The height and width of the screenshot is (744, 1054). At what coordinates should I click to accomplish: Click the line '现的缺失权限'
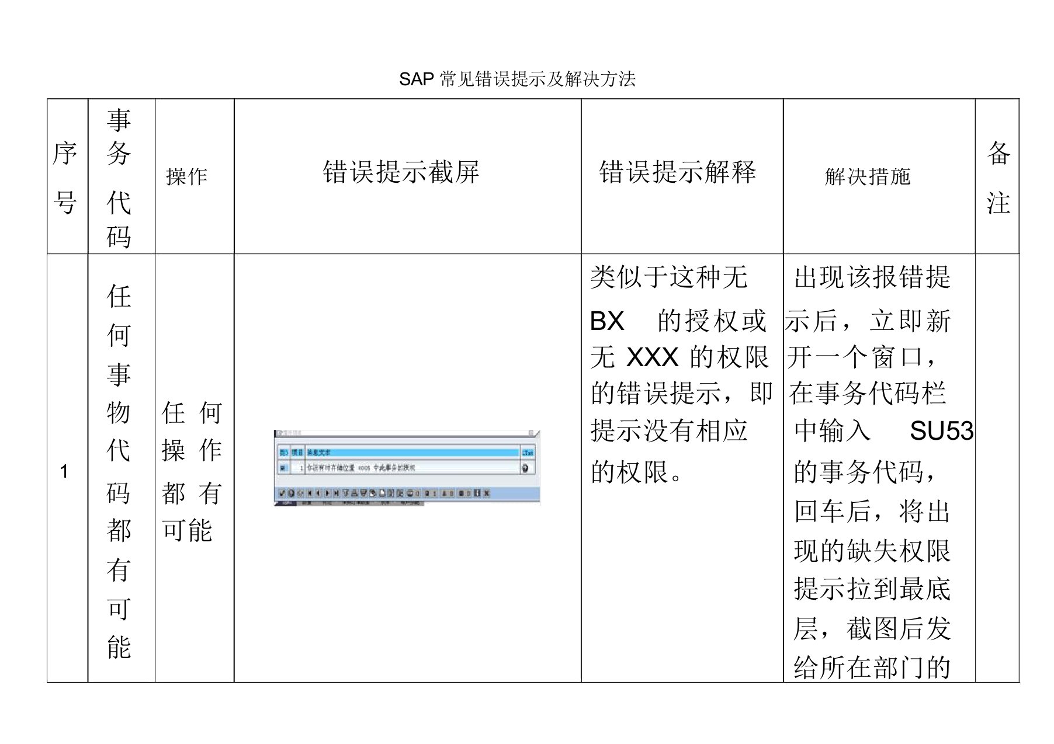872,551
